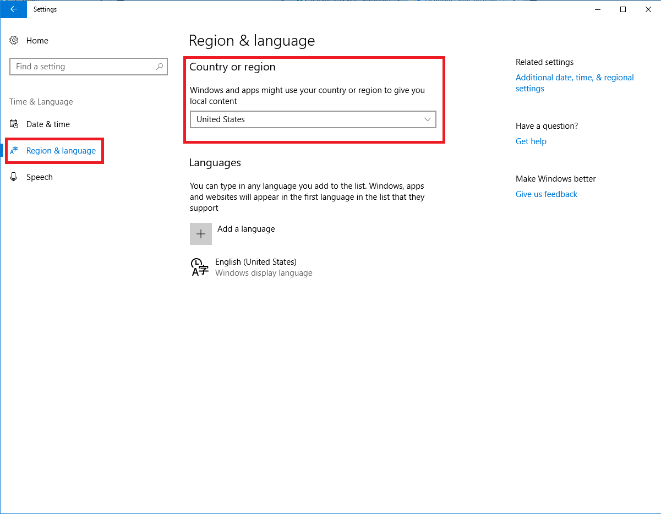The height and width of the screenshot is (514, 661).
Task: Click the Get help link
Action: pyautogui.click(x=531, y=141)
